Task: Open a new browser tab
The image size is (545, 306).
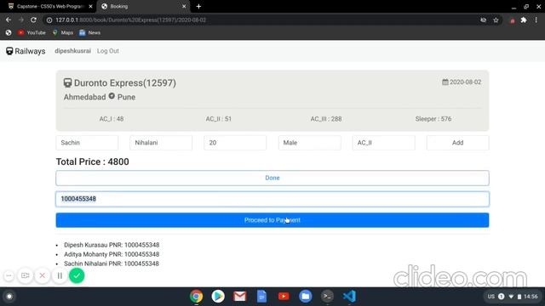Action: [198, 6]
